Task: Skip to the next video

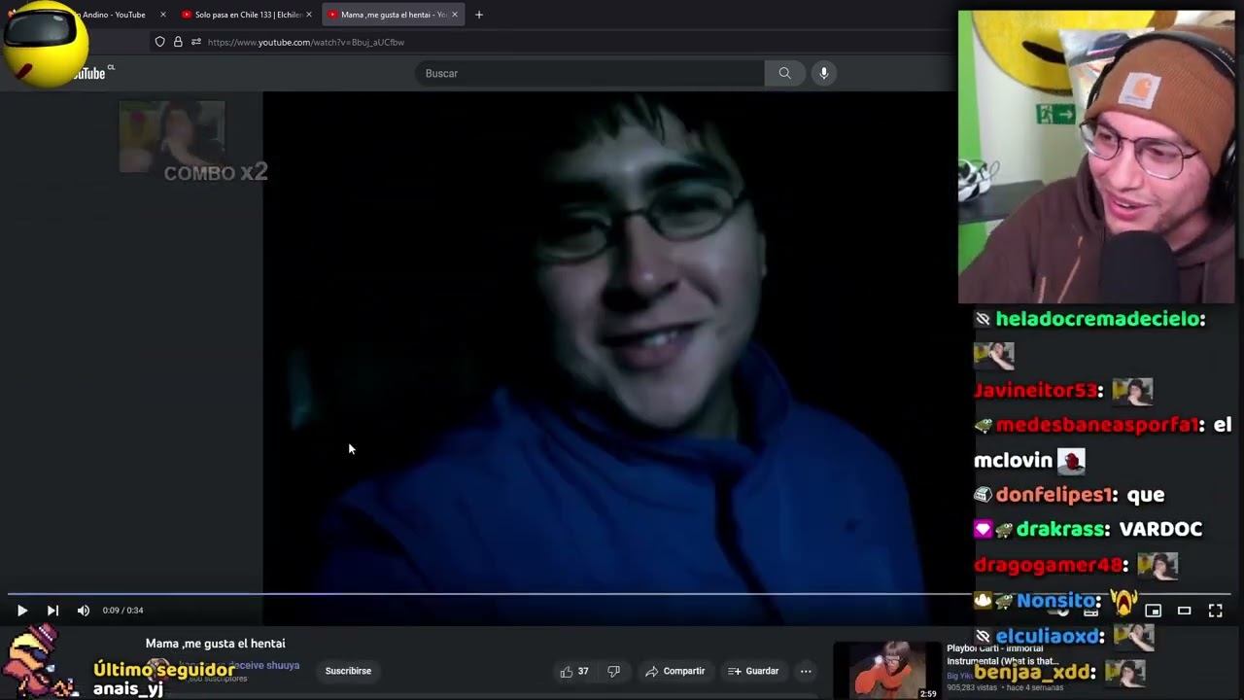Action: pos(52,611)
